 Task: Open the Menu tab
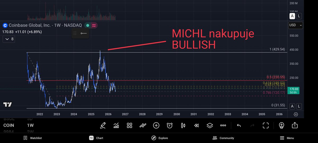click(x=287, y=138)
